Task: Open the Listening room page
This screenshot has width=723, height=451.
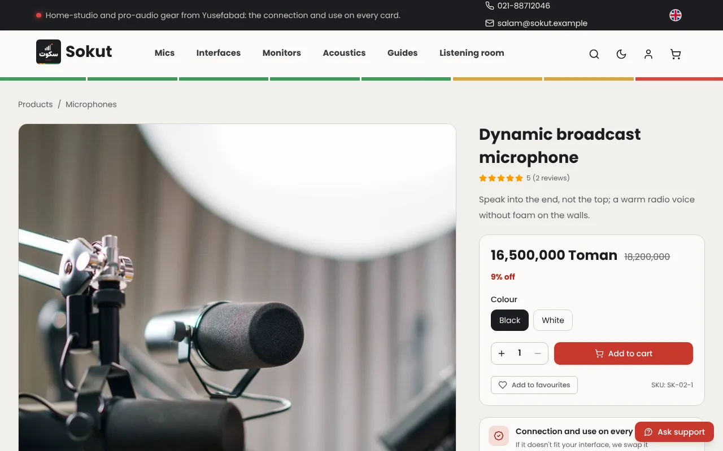Action: click(x=472, y=53)
